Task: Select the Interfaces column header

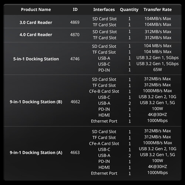Action: (x=104, y=10)
